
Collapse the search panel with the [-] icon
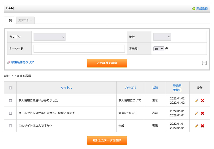click(x=204, y=63)
